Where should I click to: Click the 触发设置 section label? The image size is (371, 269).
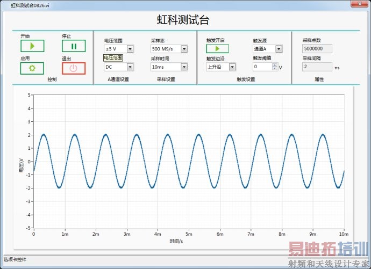pyautogui.click(x=246, y=79)
